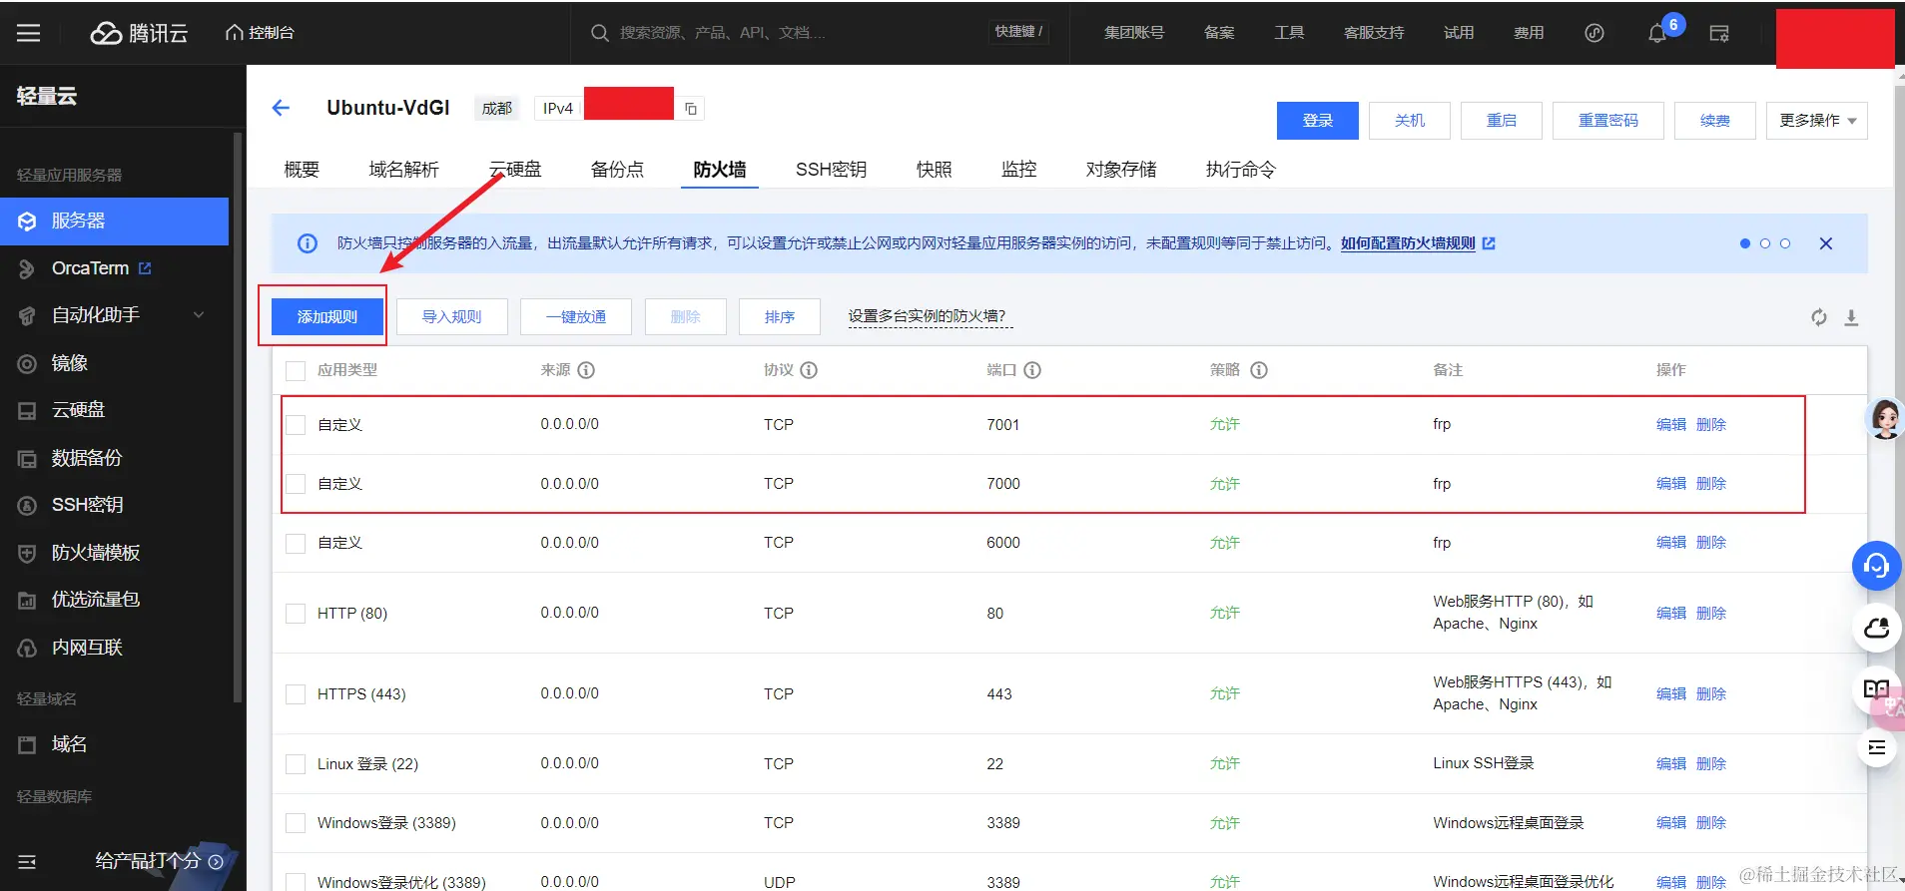This screenshot has width=1905, height=891.
Task: Open the notification bell
Action: [x=1657, y=33]
